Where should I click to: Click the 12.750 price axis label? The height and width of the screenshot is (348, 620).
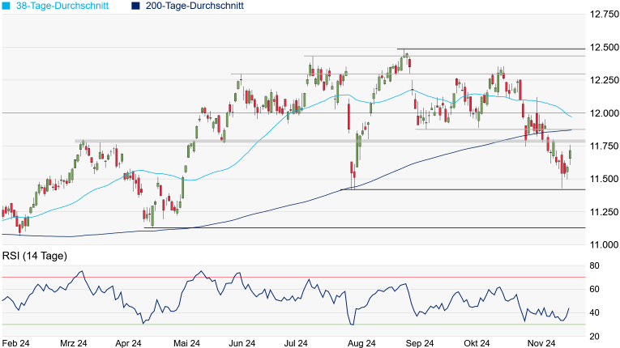(602, 15)
